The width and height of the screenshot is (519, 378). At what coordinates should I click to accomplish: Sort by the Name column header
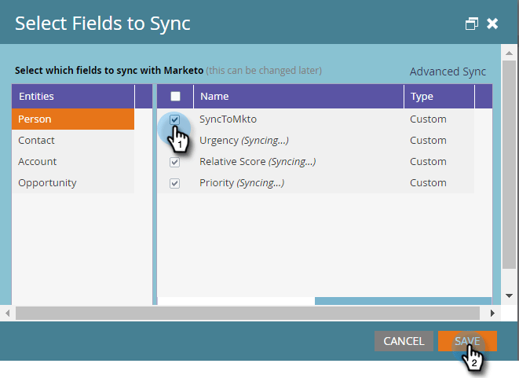point(298,97)
